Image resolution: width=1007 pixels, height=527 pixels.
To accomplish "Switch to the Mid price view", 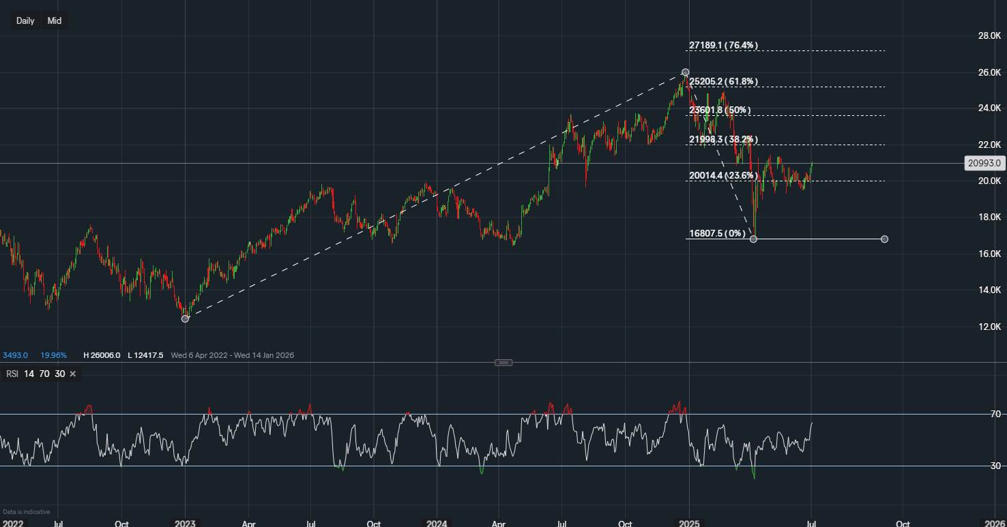I will (53, 20).
